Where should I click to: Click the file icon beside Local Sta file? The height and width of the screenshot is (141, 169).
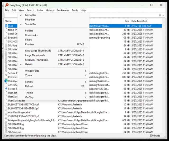(6, 34)
